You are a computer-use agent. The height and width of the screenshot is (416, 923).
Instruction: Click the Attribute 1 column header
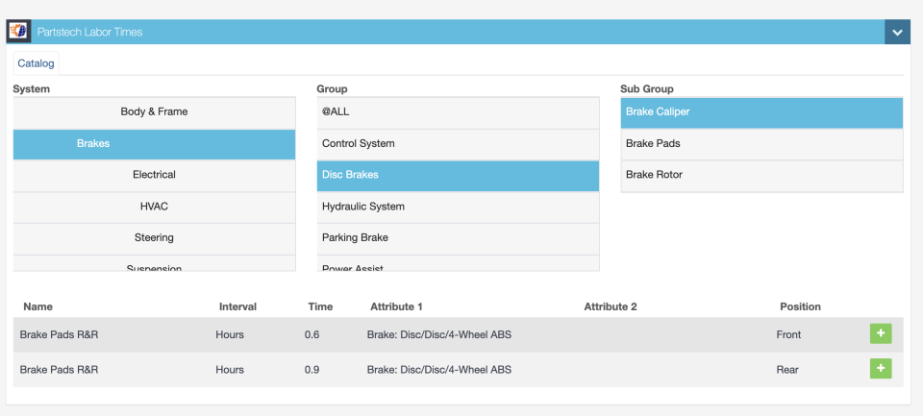[x=396, y=306]
